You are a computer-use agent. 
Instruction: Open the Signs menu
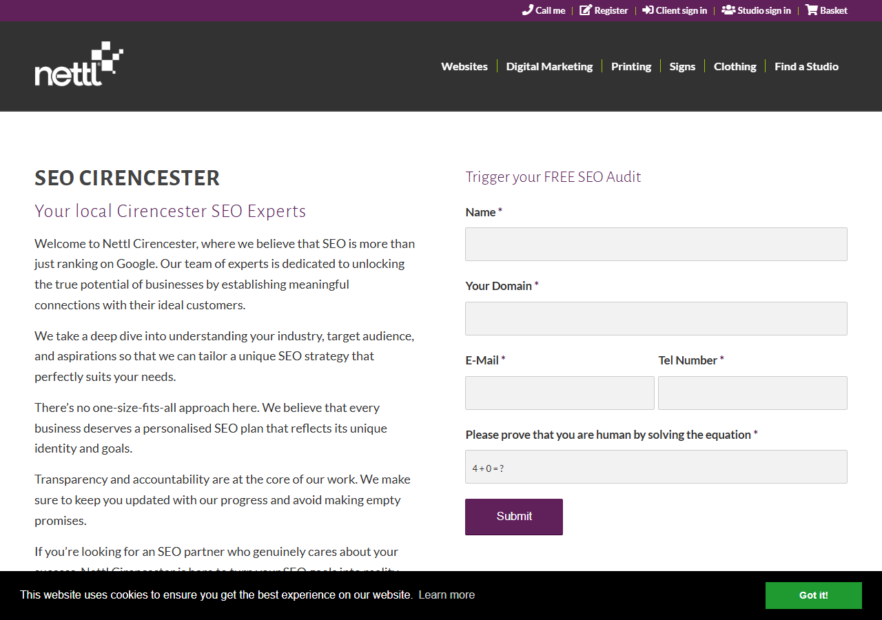pyautogui.click(x=682, y=66)
